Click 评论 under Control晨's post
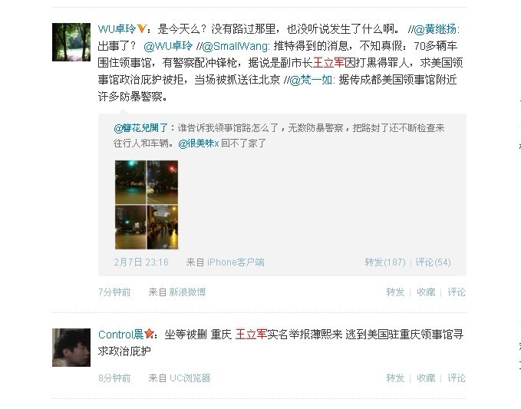521x409 pixels. tap(457, 378)
